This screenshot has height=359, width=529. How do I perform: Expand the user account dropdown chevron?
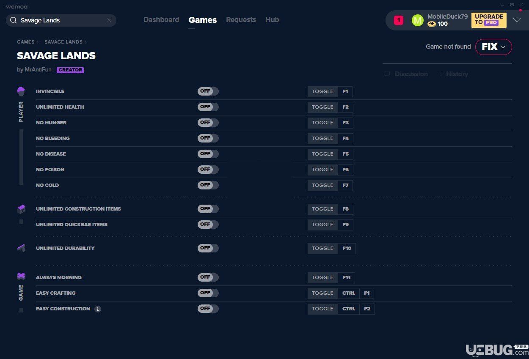[517, 20]
